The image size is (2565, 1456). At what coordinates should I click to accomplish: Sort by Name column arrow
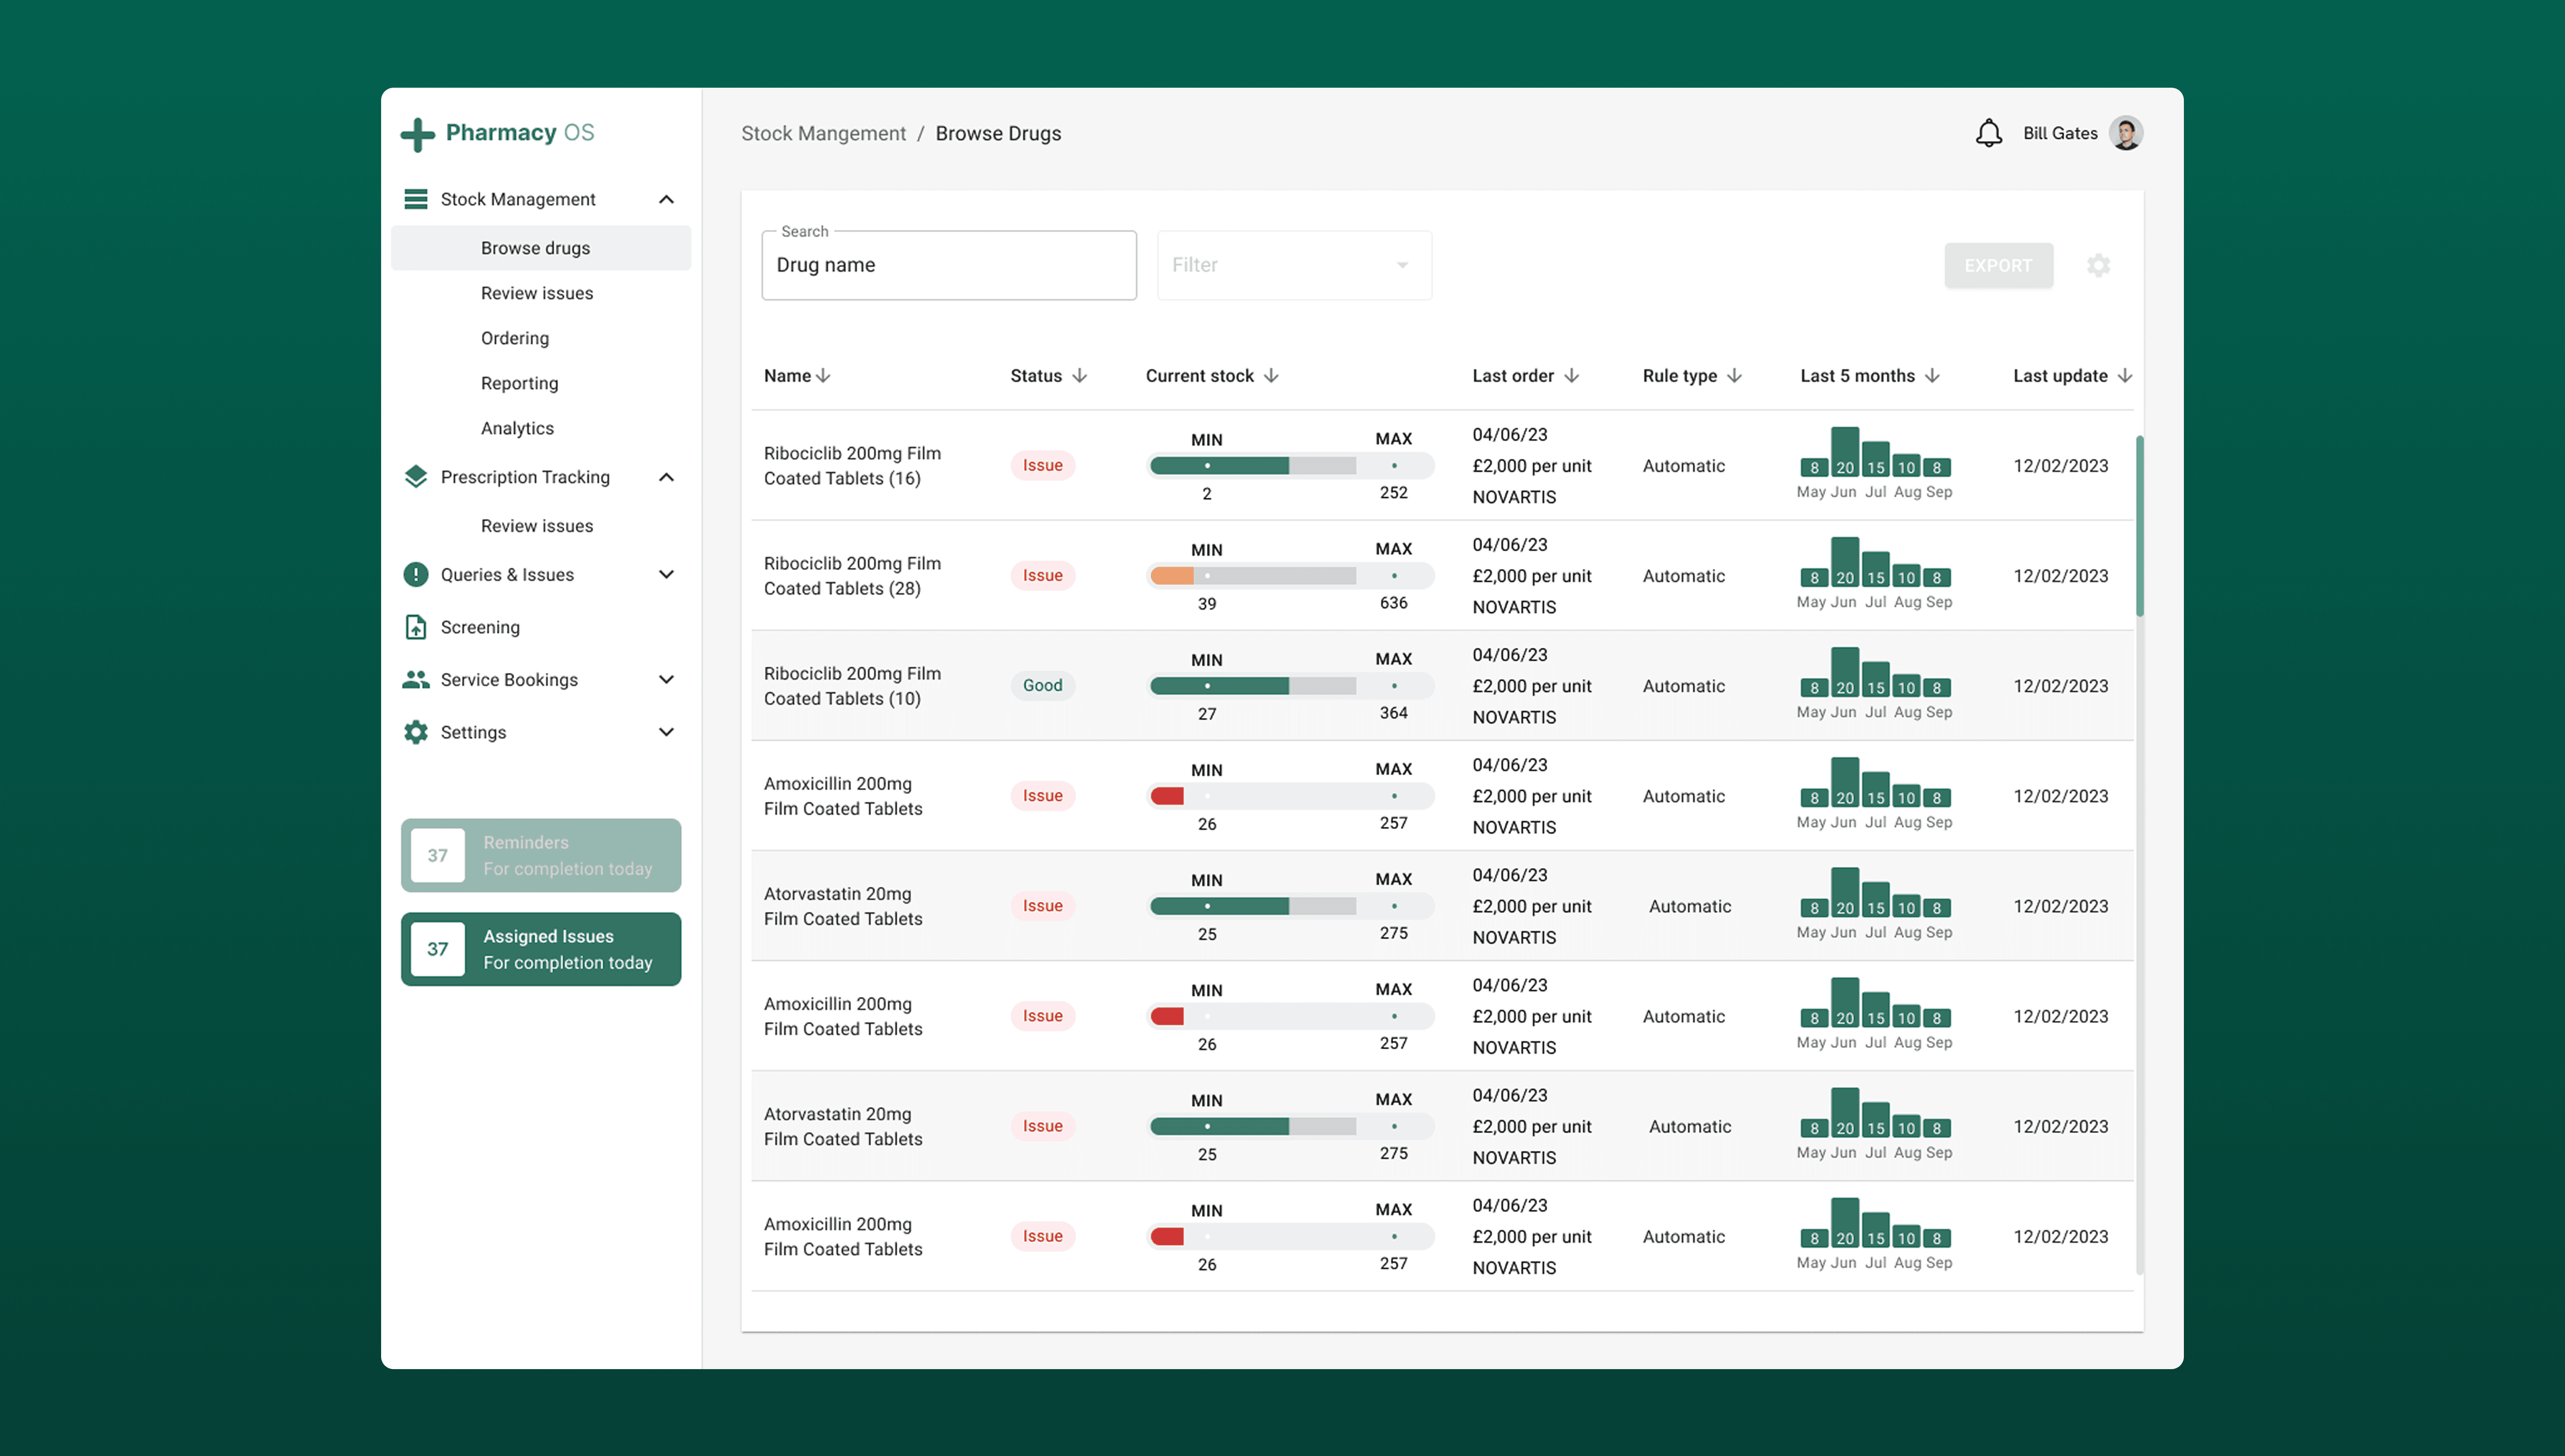pos(823,376)
